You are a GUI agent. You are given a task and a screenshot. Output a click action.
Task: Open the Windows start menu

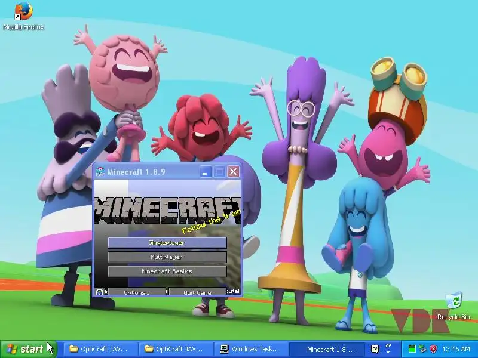[x=28, y=349]
